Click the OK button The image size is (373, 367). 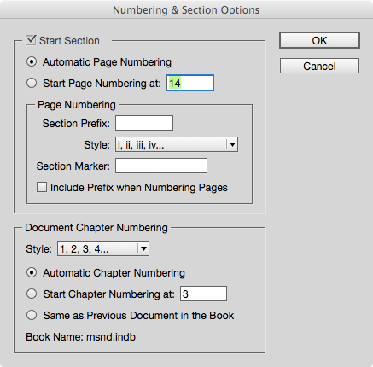coord(319,40)
